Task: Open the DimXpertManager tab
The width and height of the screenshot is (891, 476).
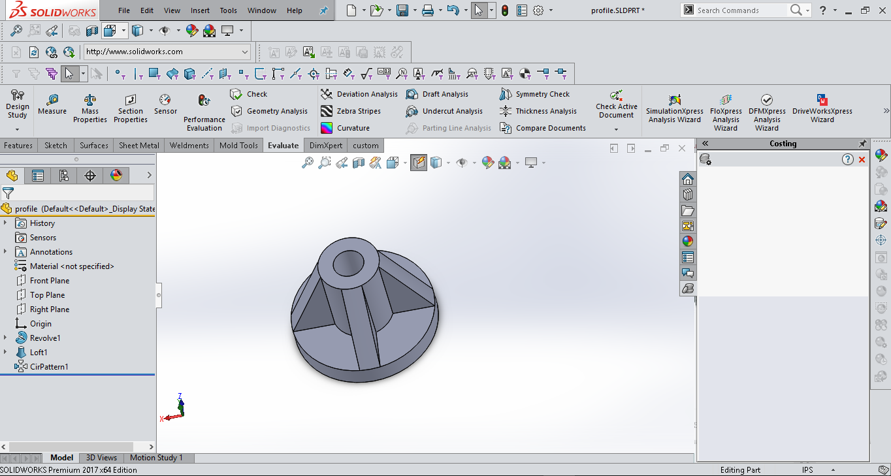Action: click(x=90, y=175)
